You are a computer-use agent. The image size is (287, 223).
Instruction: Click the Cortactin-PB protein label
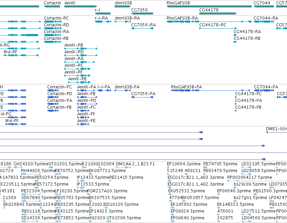[59, 107]
